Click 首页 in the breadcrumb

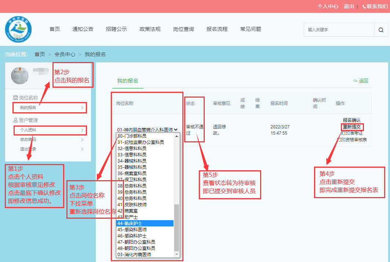point(40,54)
